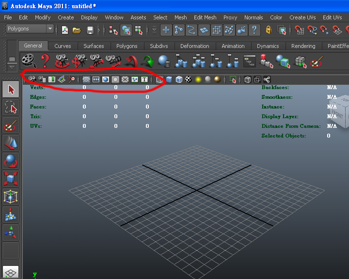Viewport: 349px width, 279px height.
Task: Open the Create UVs menu
Action: [x=302, y=17]
